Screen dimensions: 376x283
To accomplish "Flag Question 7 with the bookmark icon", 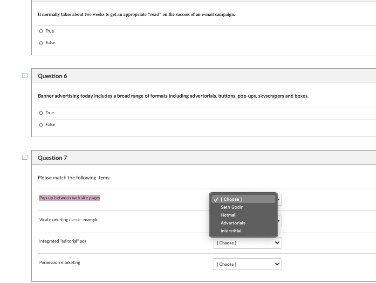I will (26, 158).
